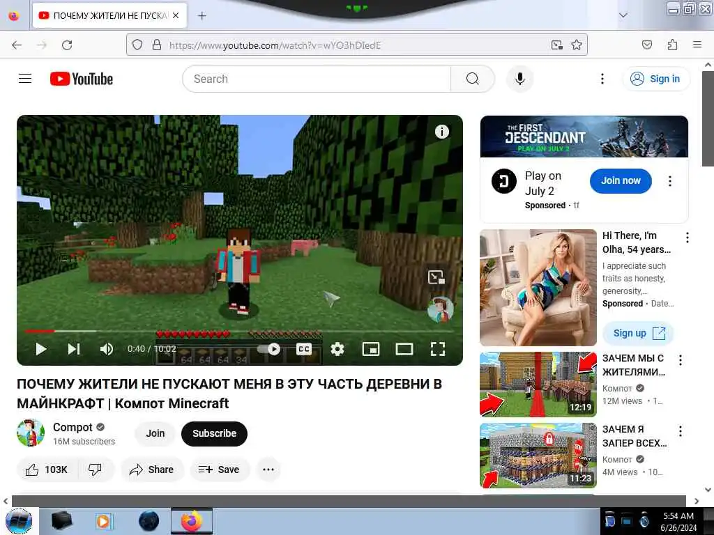This screenshot has width=714, height=535.
Task: Start voice search with the microphone
Action: pyautogui.click(x=519, y=79)
